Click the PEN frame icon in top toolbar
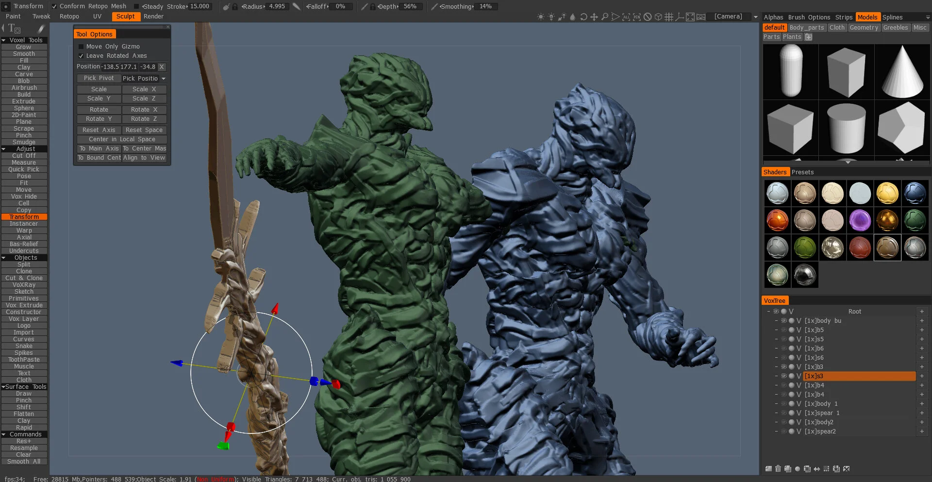 pos(637,17)
